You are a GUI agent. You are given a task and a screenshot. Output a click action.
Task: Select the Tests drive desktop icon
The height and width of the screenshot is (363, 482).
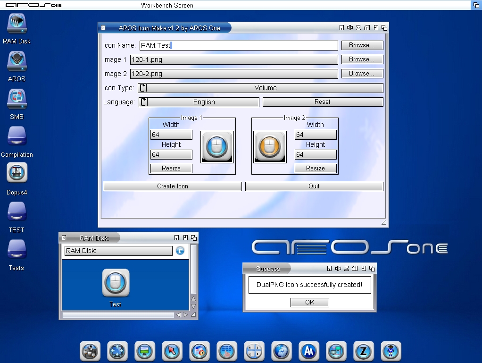point(17,250)
